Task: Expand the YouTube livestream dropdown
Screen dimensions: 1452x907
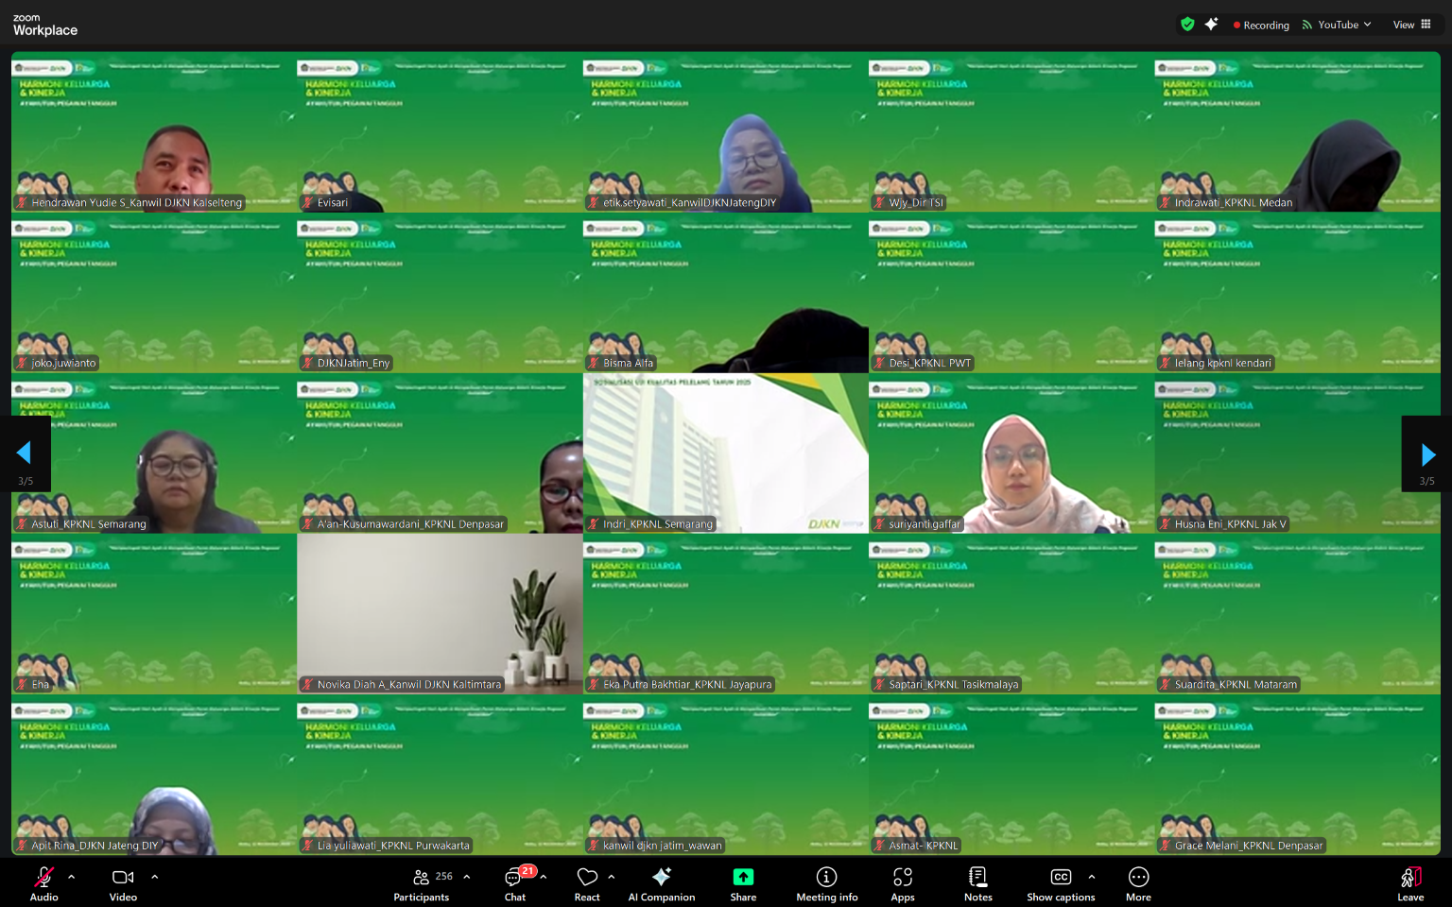Action: pyautogui.click(x=1337, y=25)
